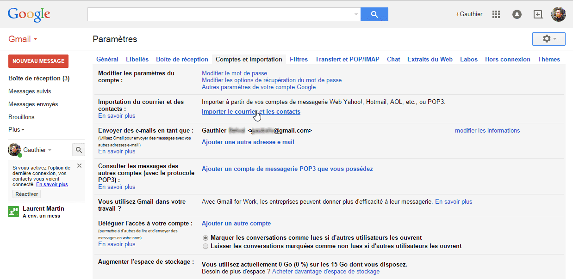Open the Laurent Martin chat avatar
The image size is (573, 279).
click(13, 212)
